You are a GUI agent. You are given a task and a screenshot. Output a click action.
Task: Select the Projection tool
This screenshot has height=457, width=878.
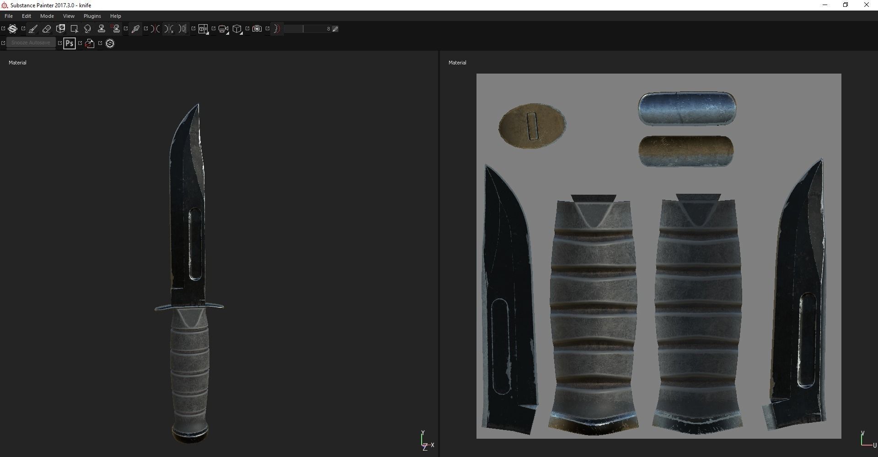click(60, 29)
